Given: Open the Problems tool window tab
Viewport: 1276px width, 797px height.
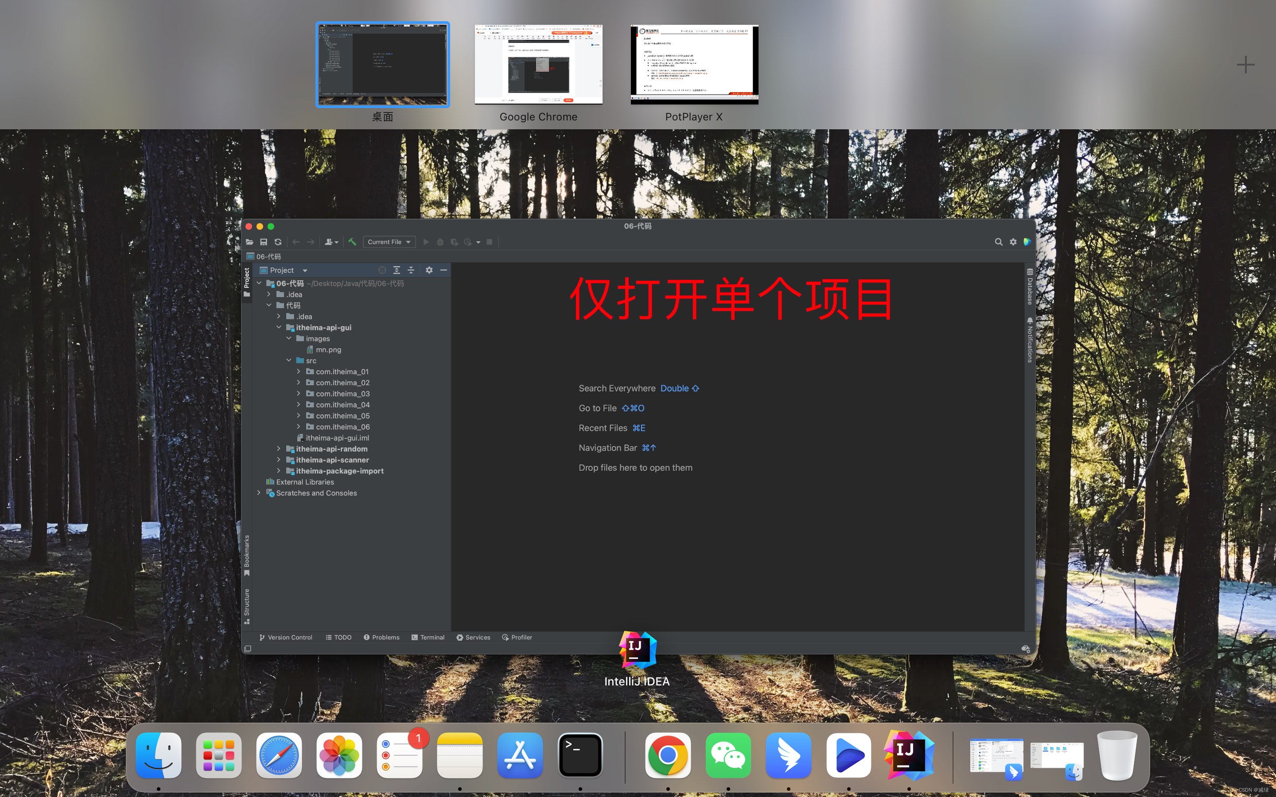Looking at the screenshot, I should click(x=381, y=637).
